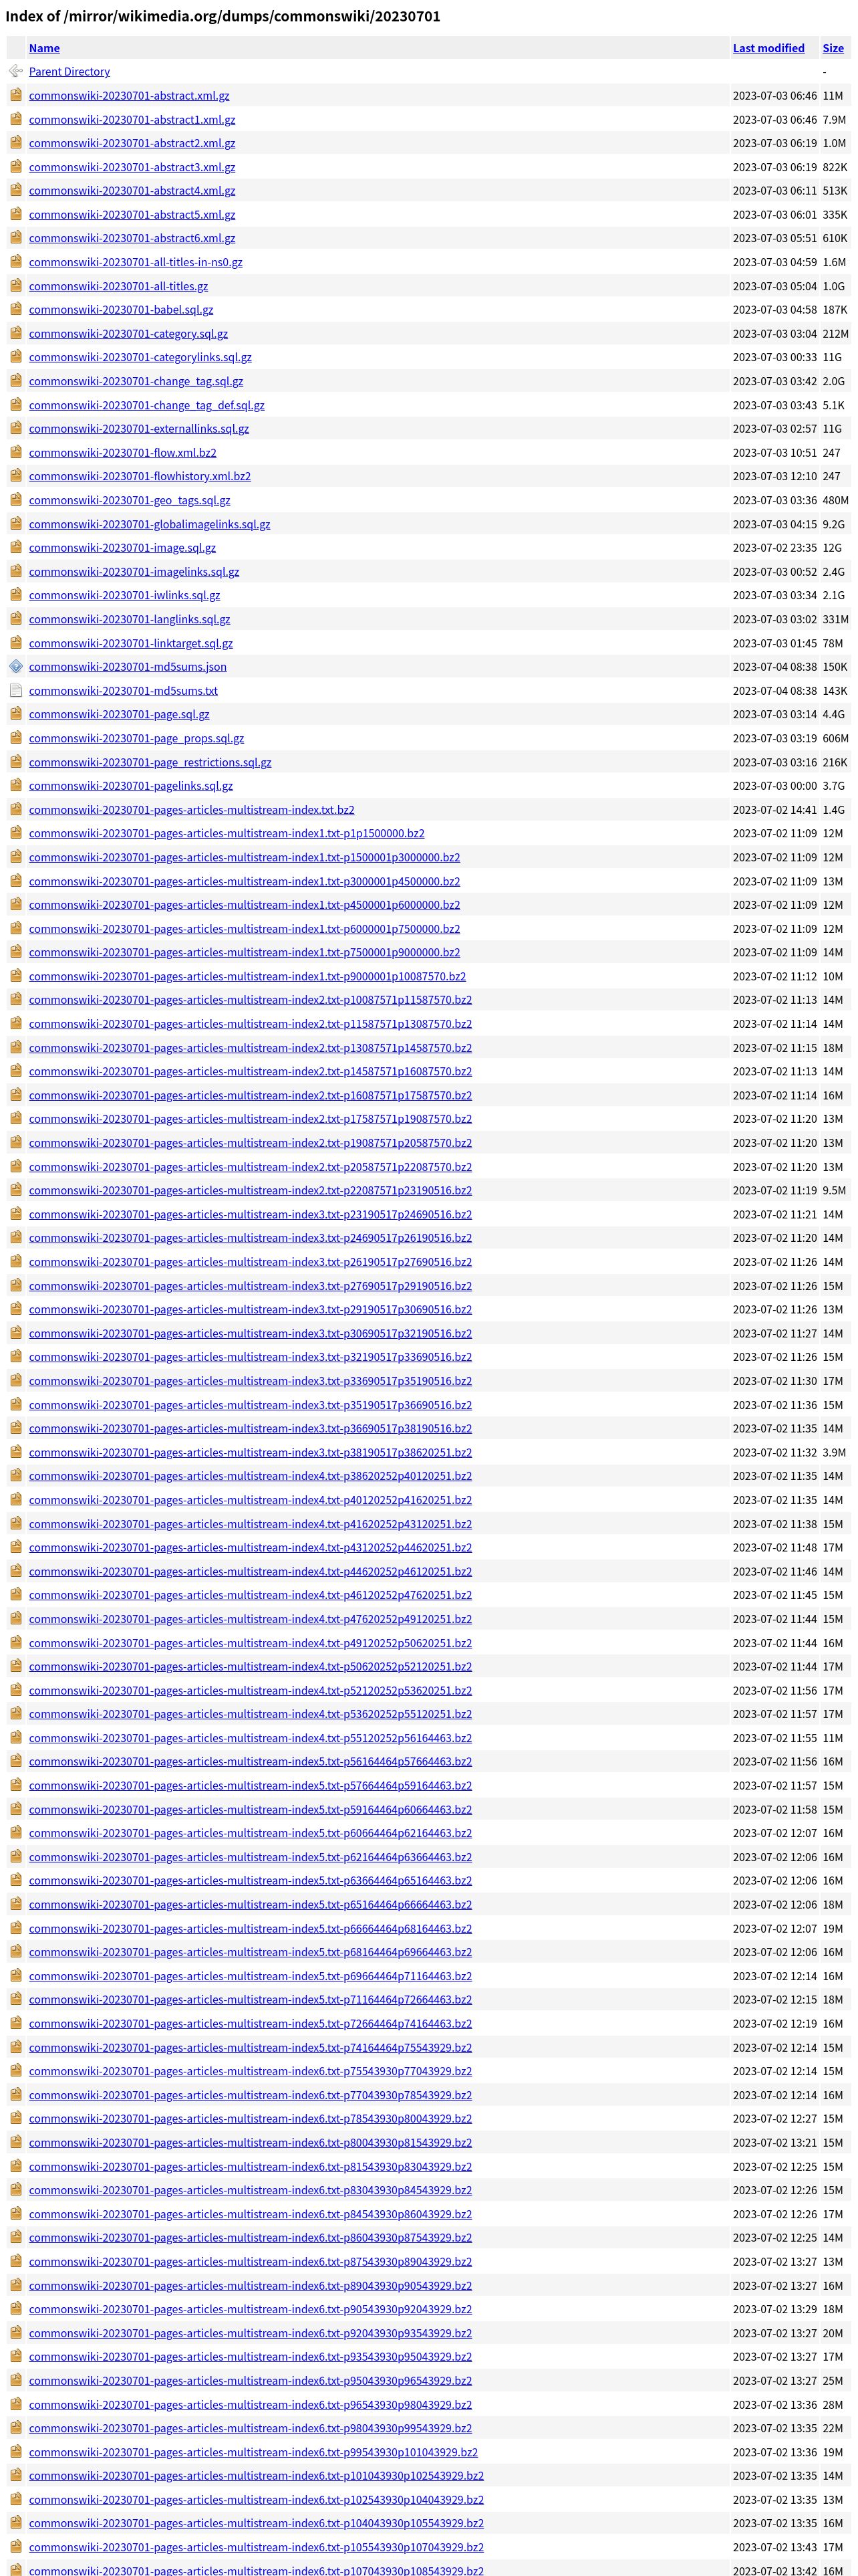Click the archive icon beside change_tag.sql.gz

[x=16, y=381]
